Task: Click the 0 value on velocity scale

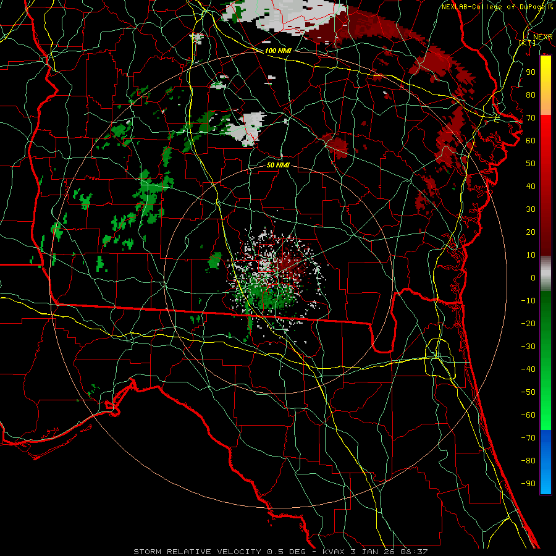Action: pyautogui.click(x=533, y=277)
